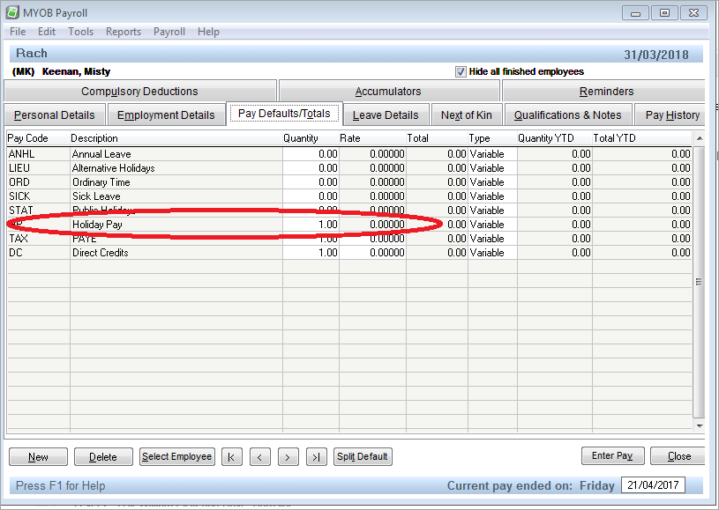Switch to Reminders tab
719x510 pixels.
tap(605, 91)
